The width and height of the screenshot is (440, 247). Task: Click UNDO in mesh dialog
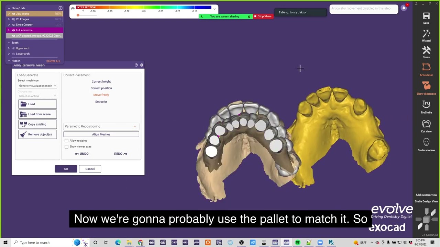pos(82,154)
